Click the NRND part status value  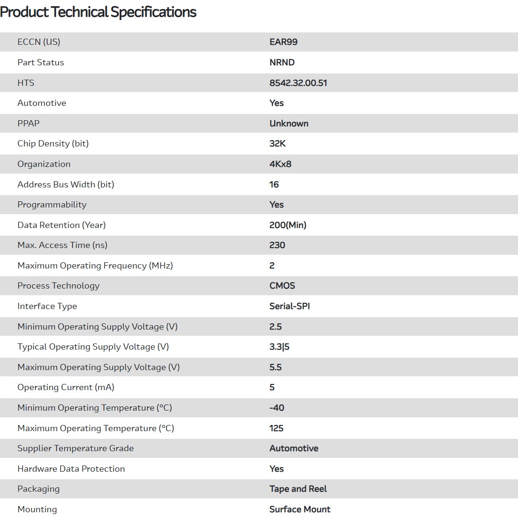pyautogui.click(x=282, y=62)
